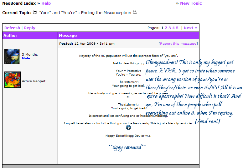The image size is (243, 168).
Task: Click the 'You're = You are.' line
Action: point(128,74)
